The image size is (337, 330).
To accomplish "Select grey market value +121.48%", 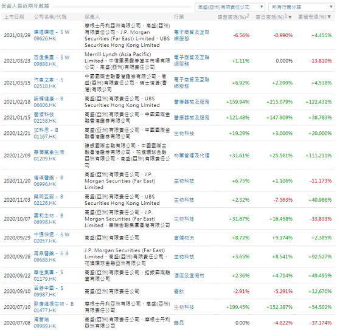I will [x=238, y=118].
